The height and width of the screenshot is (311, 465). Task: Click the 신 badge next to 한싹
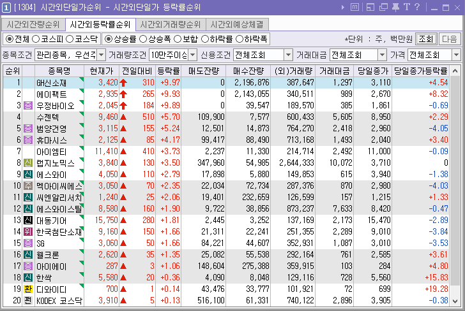[x=28, y=278]
